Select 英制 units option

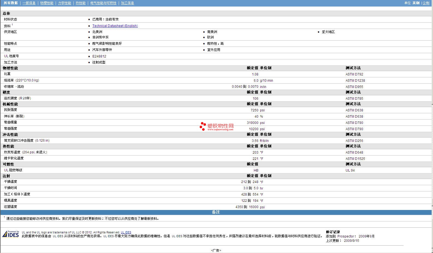416,3
